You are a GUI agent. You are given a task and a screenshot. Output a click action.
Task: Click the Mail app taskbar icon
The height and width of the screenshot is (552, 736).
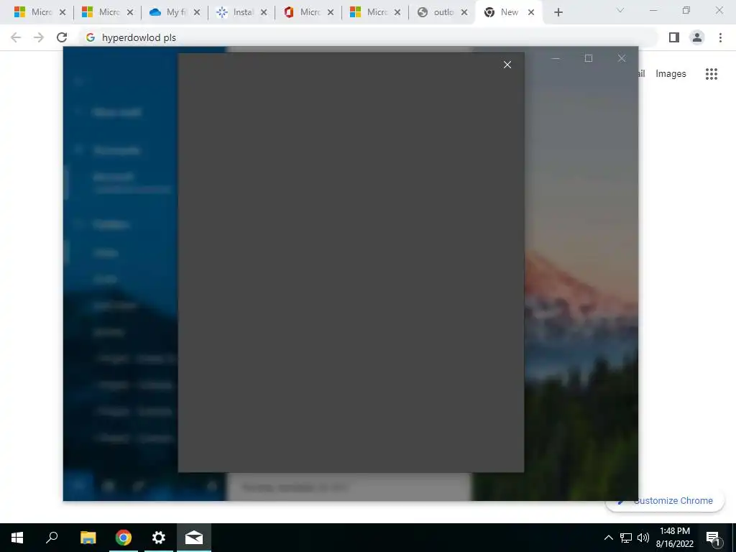click(x=194, y=538)
